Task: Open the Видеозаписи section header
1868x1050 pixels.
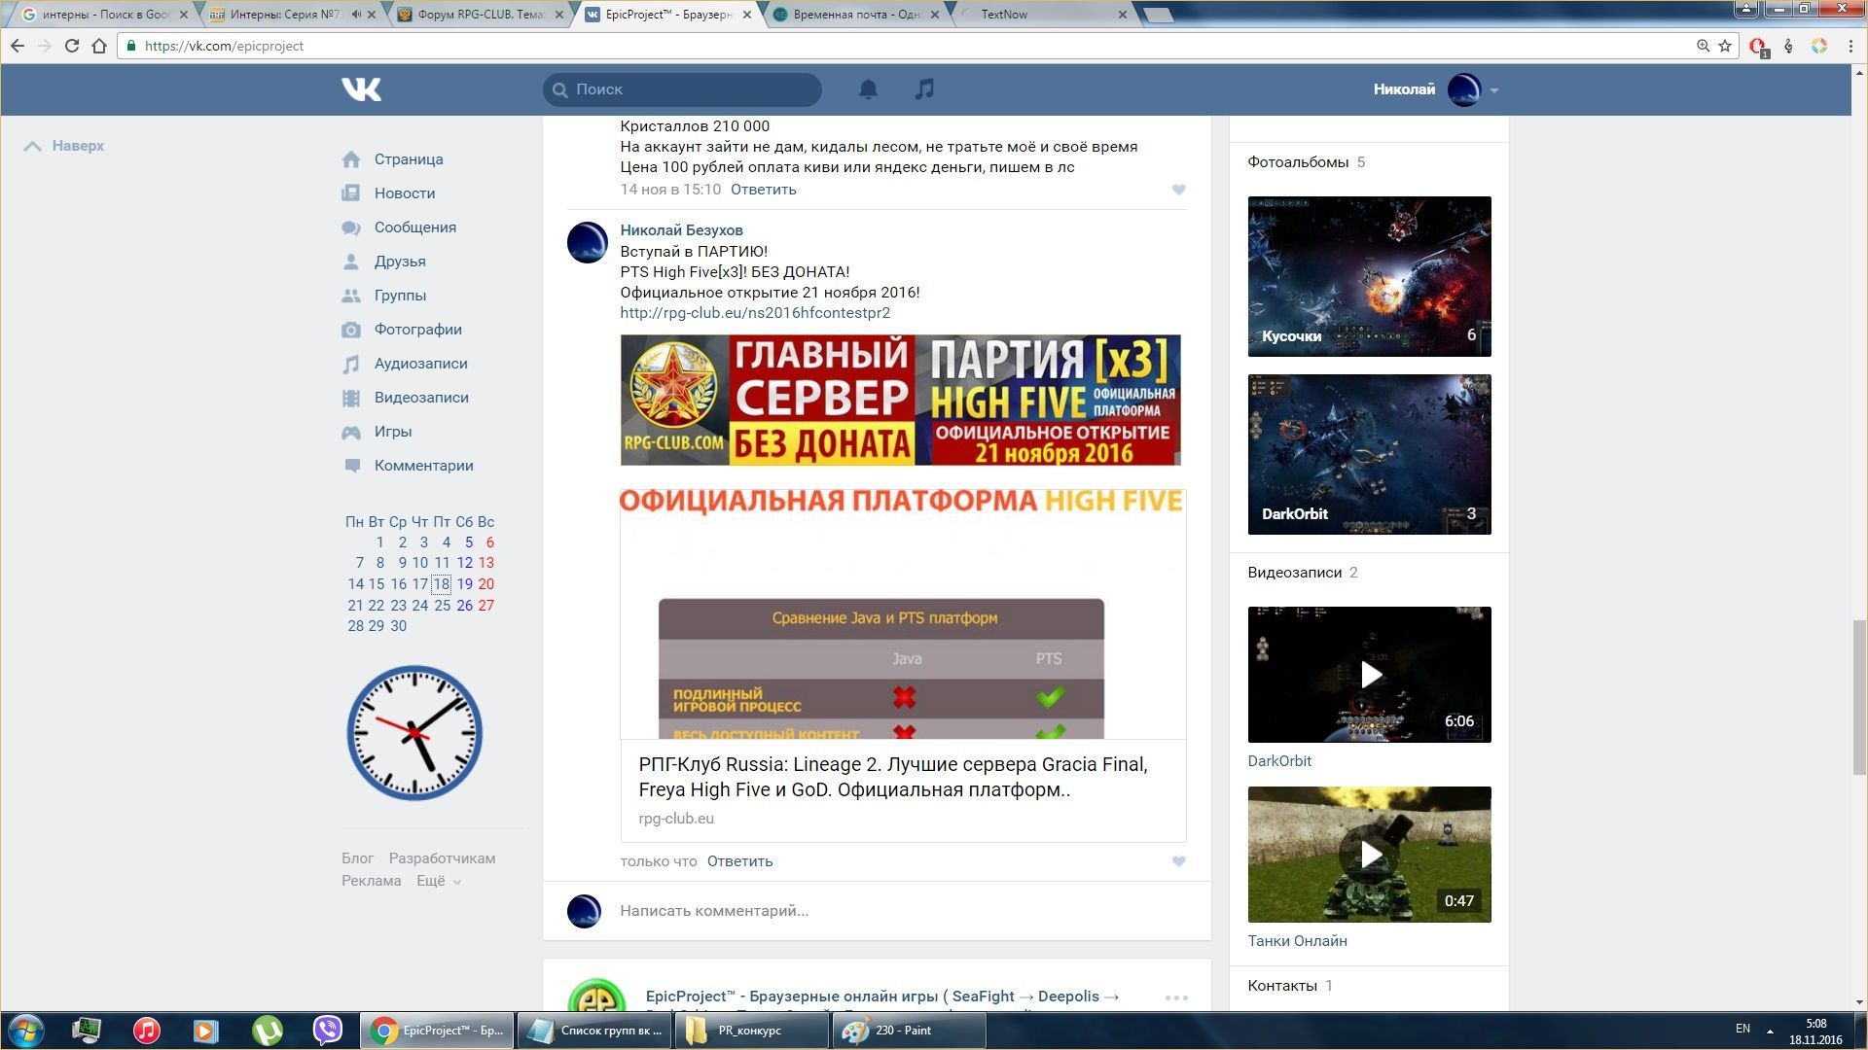Action: coord(1294,573)
